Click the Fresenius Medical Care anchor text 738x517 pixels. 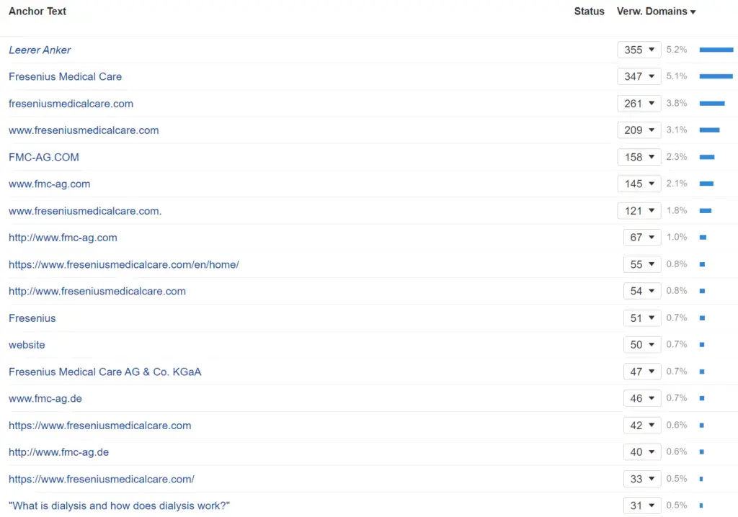click(65, 76)
